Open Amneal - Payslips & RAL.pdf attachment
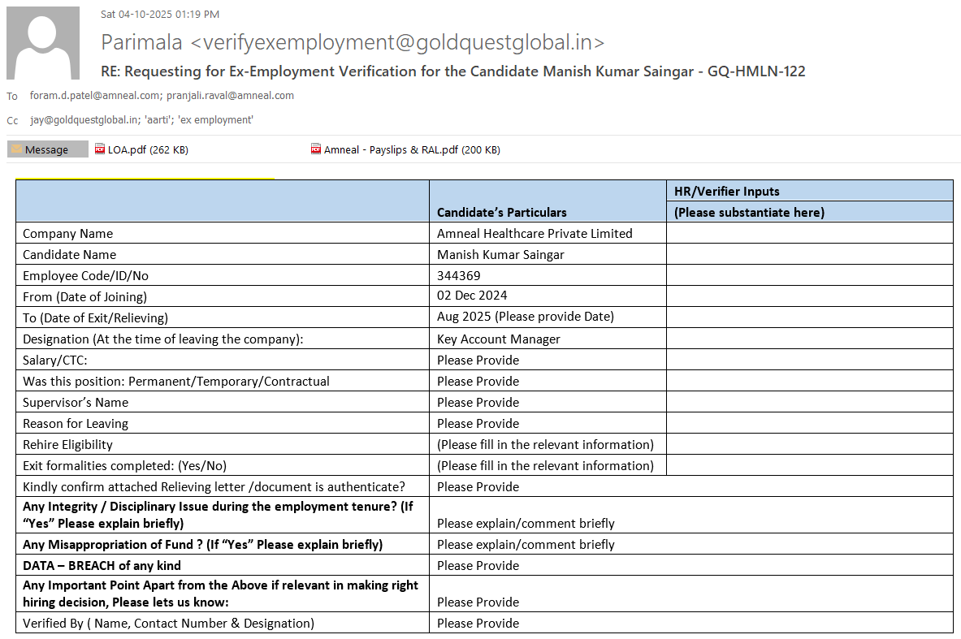Image resolution: width=961 pixels, height=639 pixels. [411, 149]
